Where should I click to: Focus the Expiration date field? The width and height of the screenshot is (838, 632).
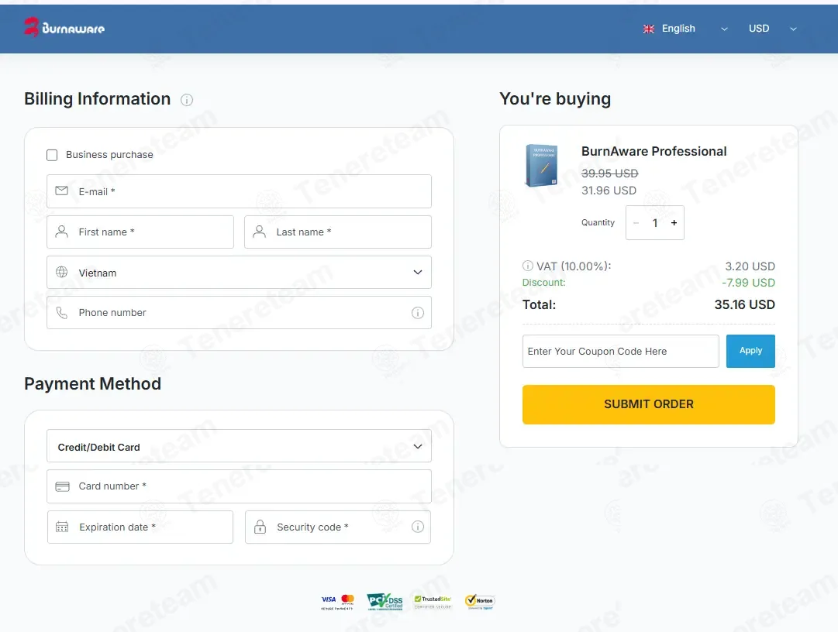(140, 527)
